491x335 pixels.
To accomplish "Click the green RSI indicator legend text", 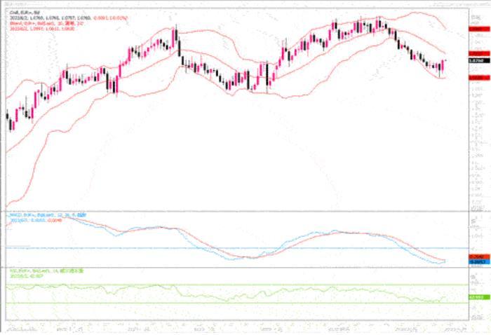I will point(47,271).
